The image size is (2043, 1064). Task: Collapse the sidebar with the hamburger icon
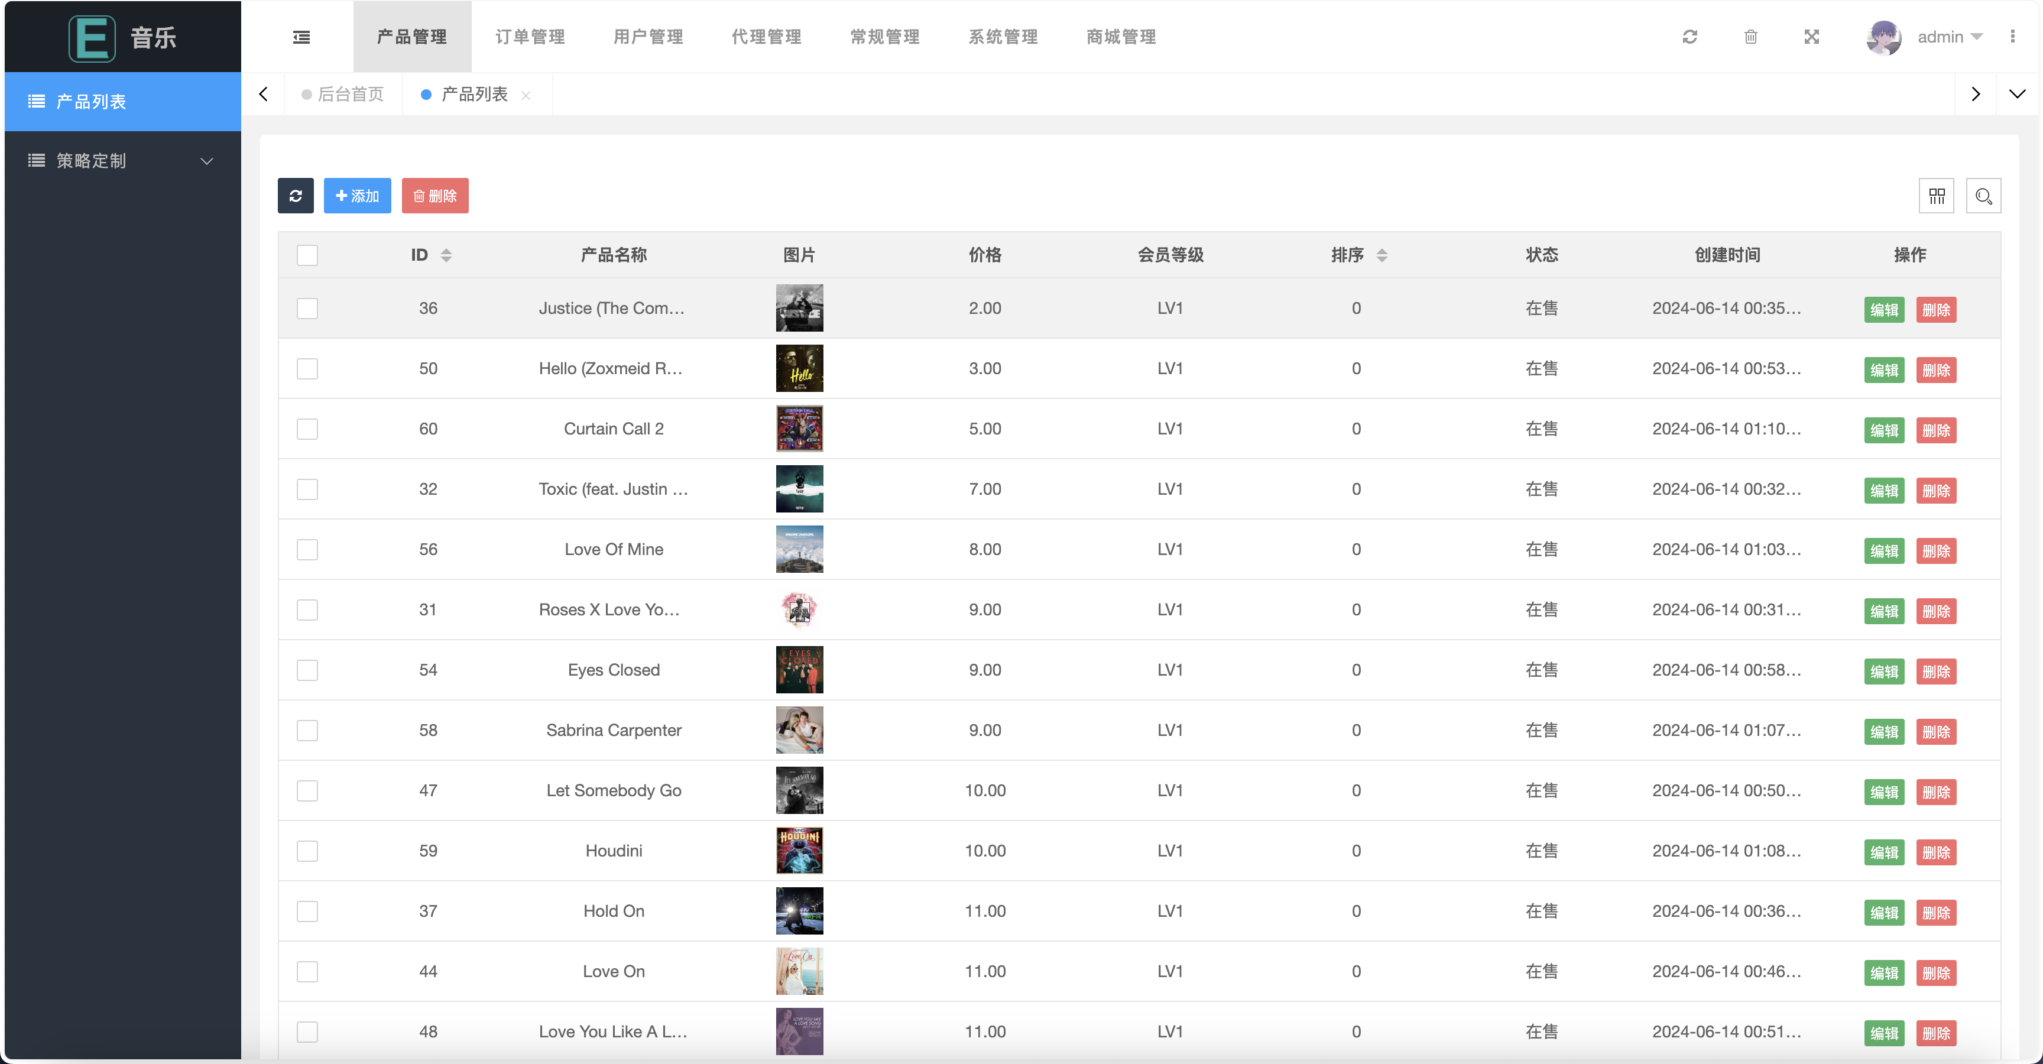click(301, 37)
